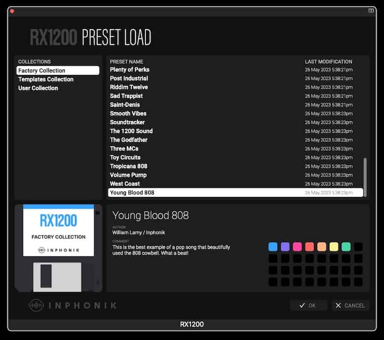Pick the purple color swatch

(x=285, y=247)
